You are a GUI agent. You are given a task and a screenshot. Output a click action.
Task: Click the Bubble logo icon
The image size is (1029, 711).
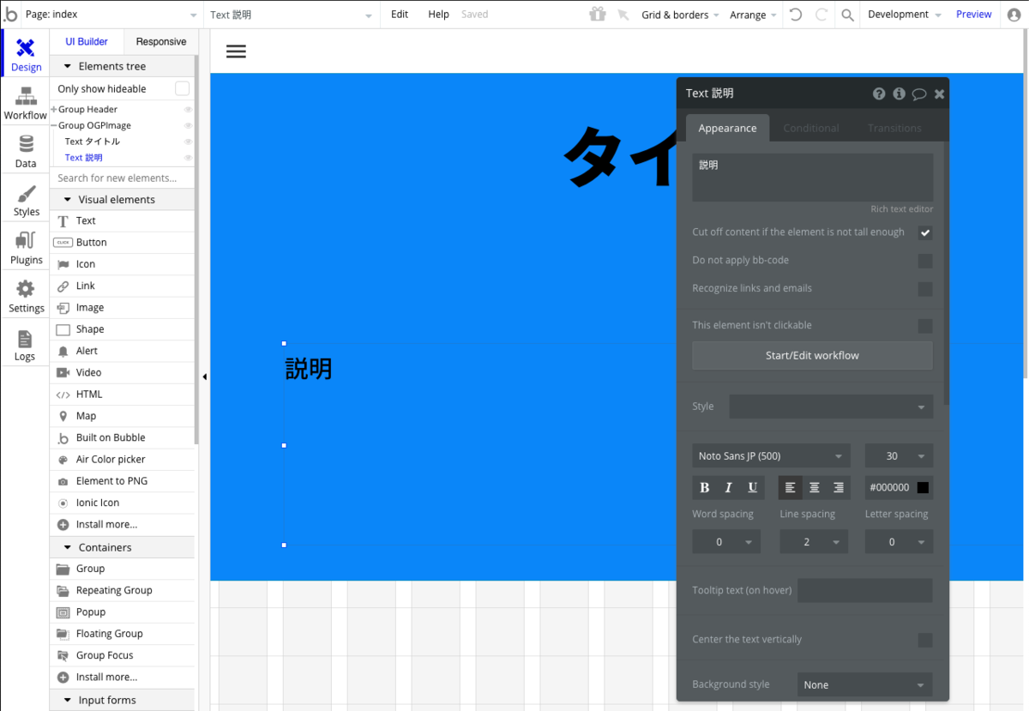(x=11, y=15)
